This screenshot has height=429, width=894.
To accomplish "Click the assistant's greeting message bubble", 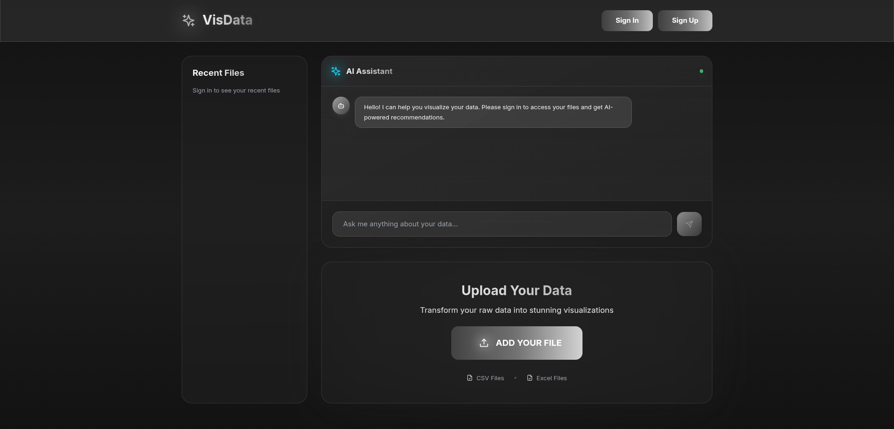I will pos(493,112).
